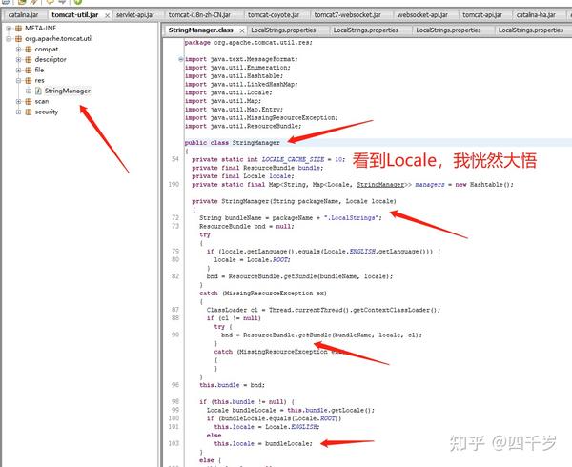Click the LOCALE_CACHE_SIZE field declaration line
Viewport: 572px width, 467px height.
[x=269, y=160]
